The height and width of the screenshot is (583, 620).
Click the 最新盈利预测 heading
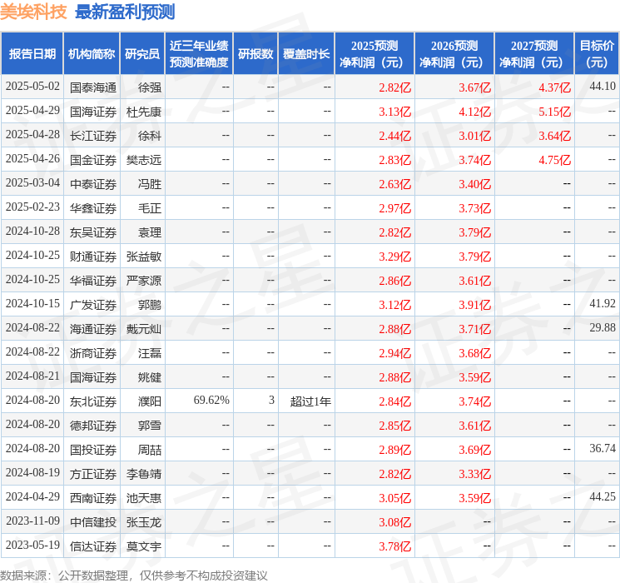125,12
